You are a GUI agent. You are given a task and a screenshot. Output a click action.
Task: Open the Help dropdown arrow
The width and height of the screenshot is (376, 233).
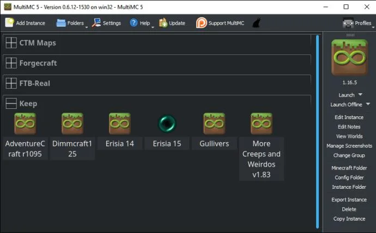[153, 27]
